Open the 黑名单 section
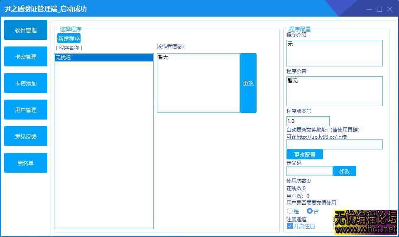This screenshot has height=237, width=399. coord(26,163)
